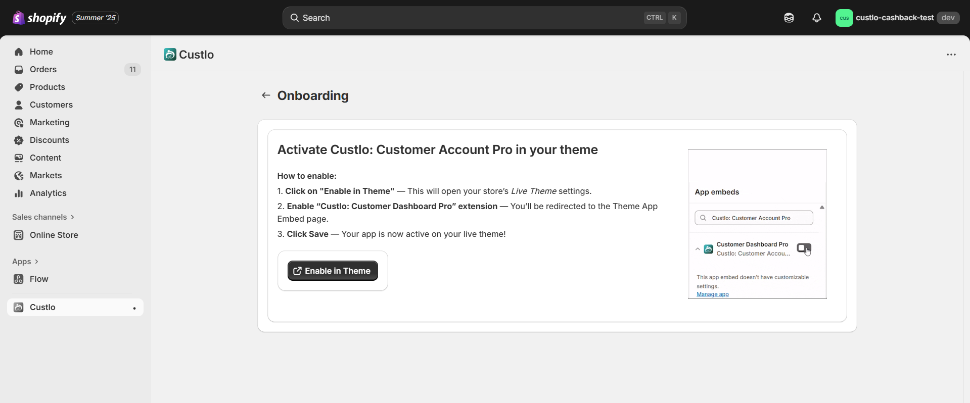
Task: Click the Content image icon
Action: [19, 158]
